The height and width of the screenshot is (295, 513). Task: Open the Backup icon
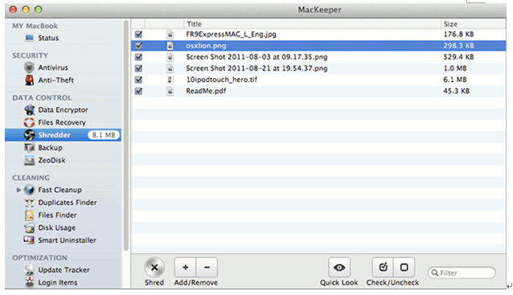(x=29, y=148)
